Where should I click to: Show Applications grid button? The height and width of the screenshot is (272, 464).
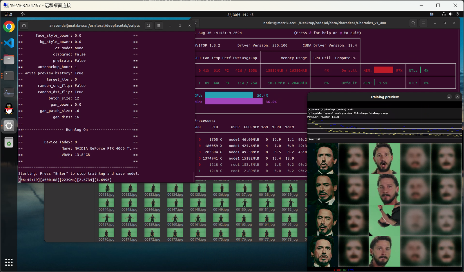9,262
